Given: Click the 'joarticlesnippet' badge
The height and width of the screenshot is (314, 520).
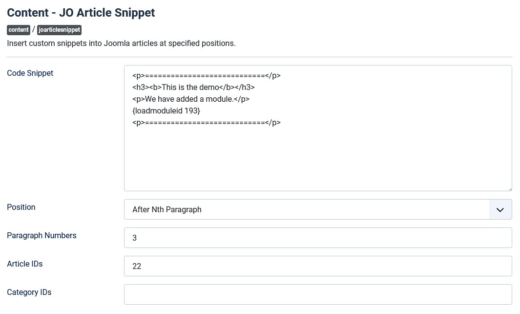Looking at the screenshot, I should point(59,30).
